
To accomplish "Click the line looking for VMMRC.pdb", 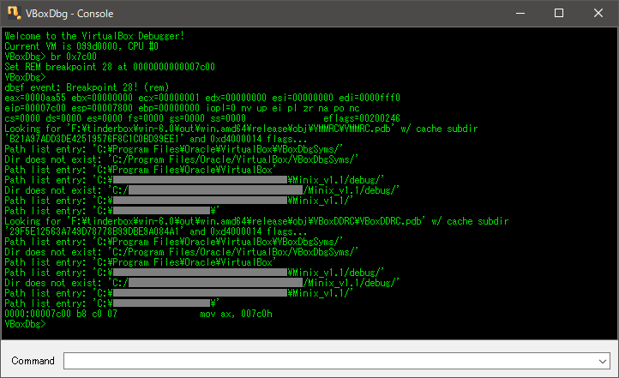I will click(241, 129).
